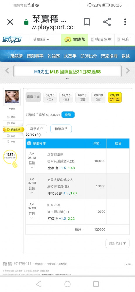Image resolution: width=135 pixels, height=292 pixels.
Task: Select the 皇家 客 +1.5, 1.68 bet text
Action: point(61,168)
